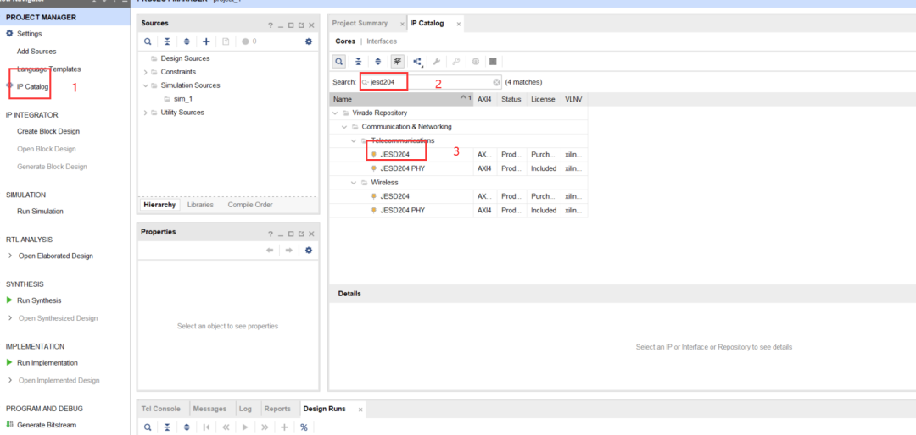Click the percent icon in Design Runs toolbar
The image size is (916, 435).
304,427
